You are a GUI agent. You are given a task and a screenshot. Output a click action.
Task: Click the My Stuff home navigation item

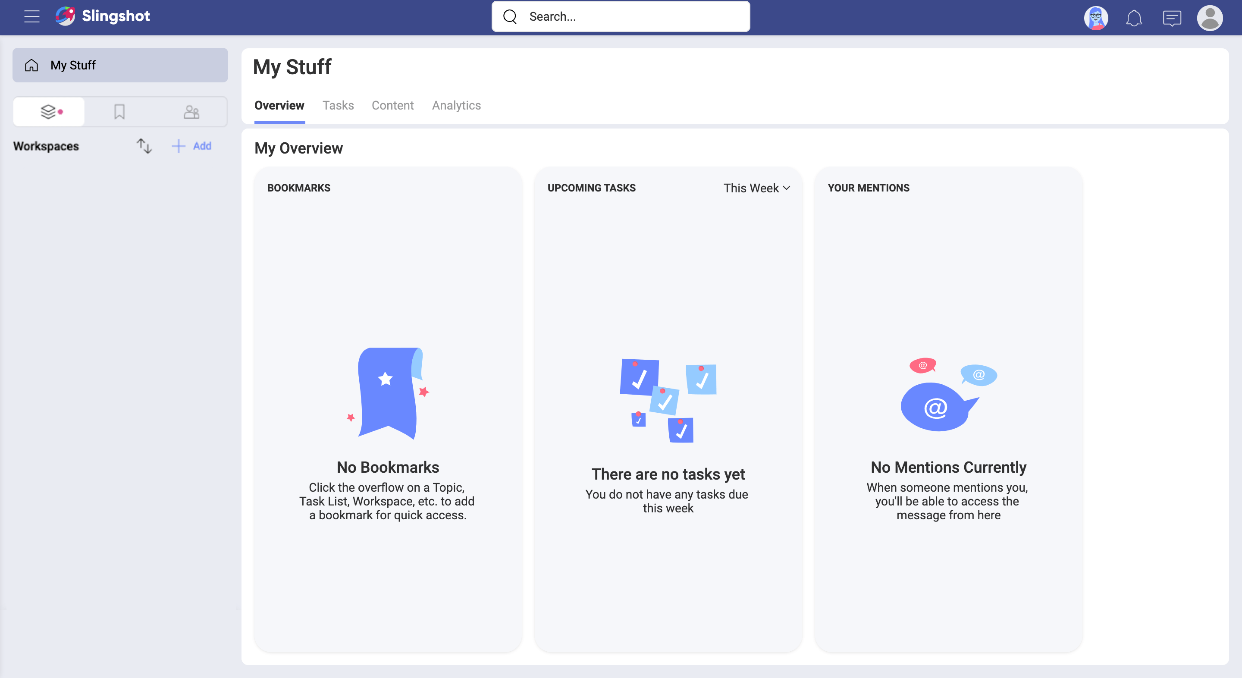(x=120, y=64)
